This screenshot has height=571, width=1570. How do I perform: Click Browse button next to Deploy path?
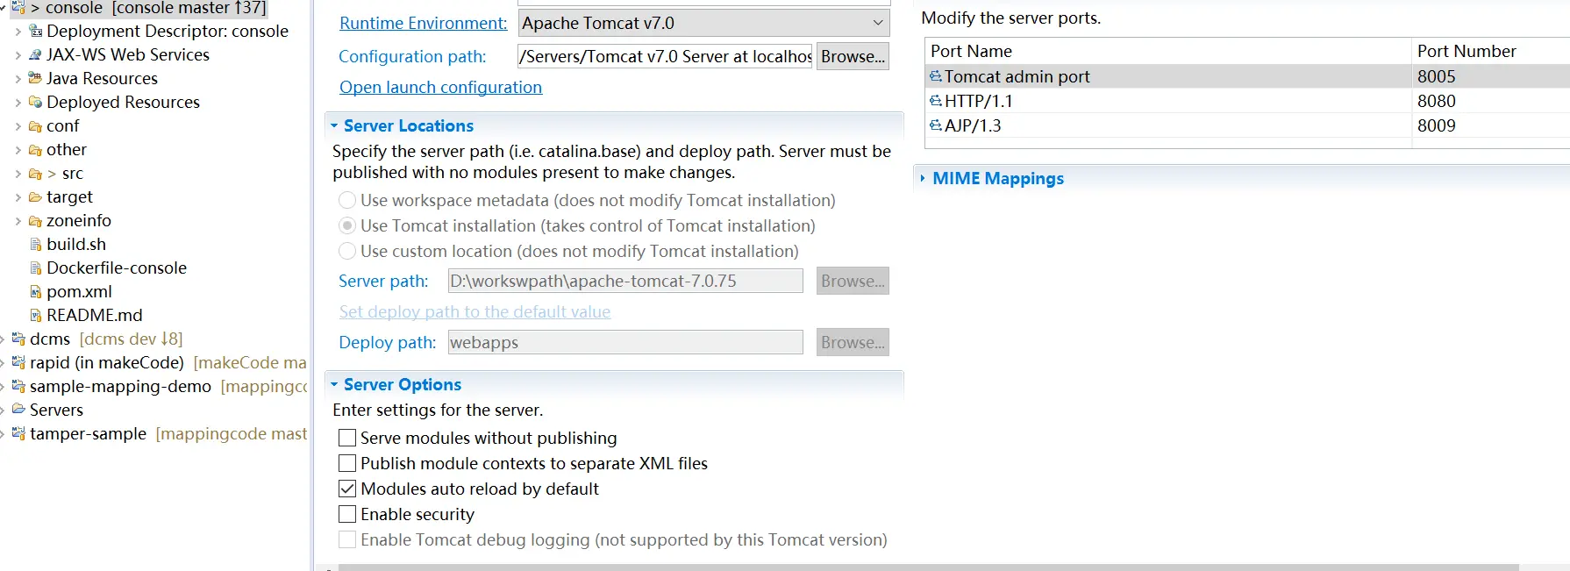853,342
